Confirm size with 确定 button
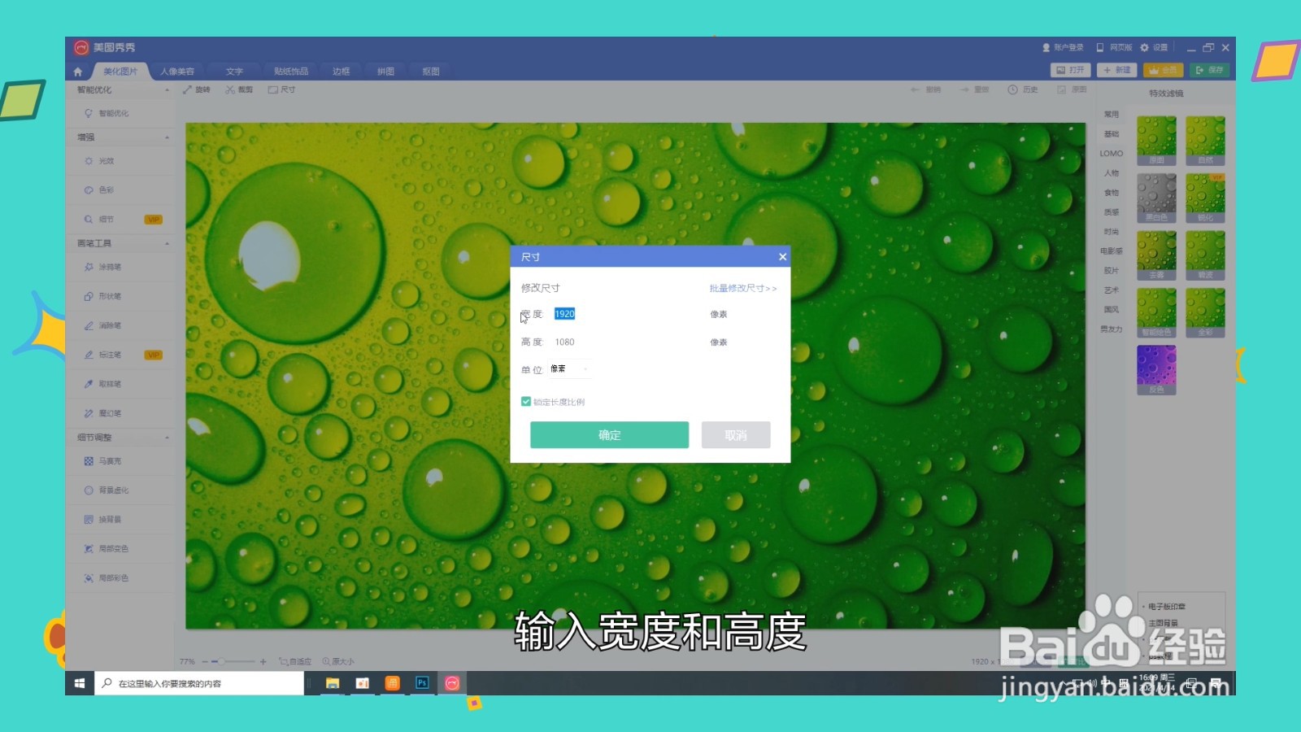 pyautogui.click(x=609, y=435)
